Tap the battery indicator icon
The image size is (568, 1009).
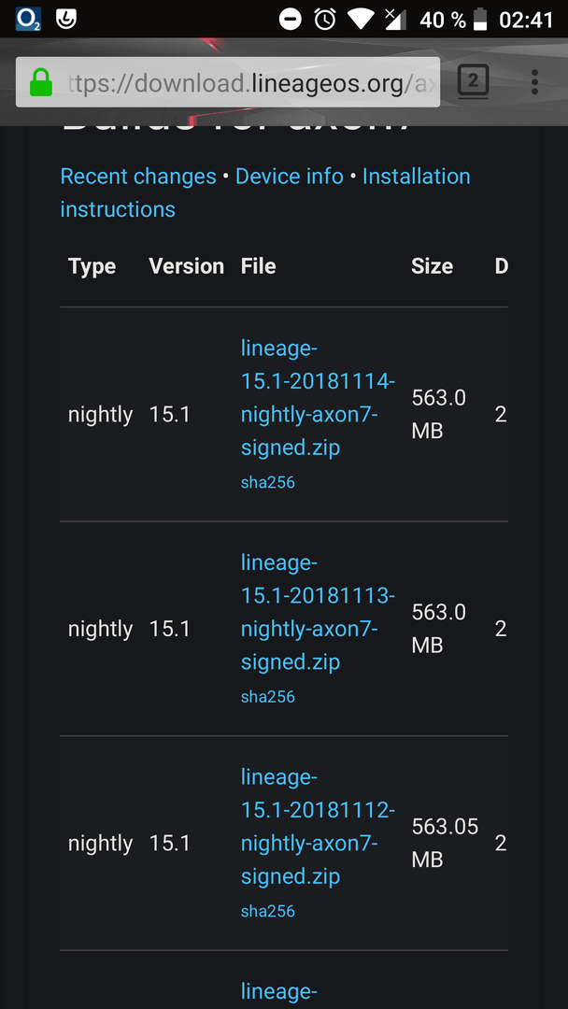coord(480,20)
